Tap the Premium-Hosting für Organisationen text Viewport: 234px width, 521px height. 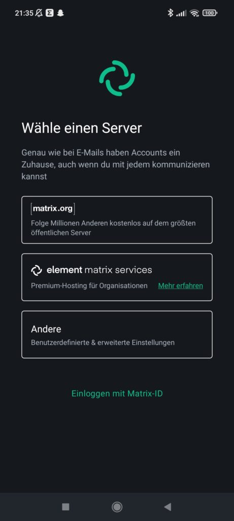point(89,286)
